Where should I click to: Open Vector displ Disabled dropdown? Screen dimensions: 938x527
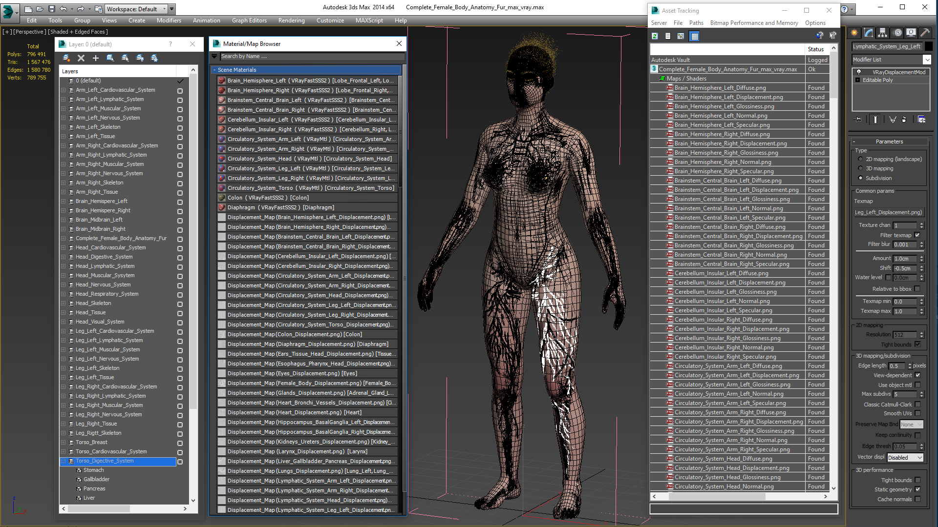coord(905,458)
